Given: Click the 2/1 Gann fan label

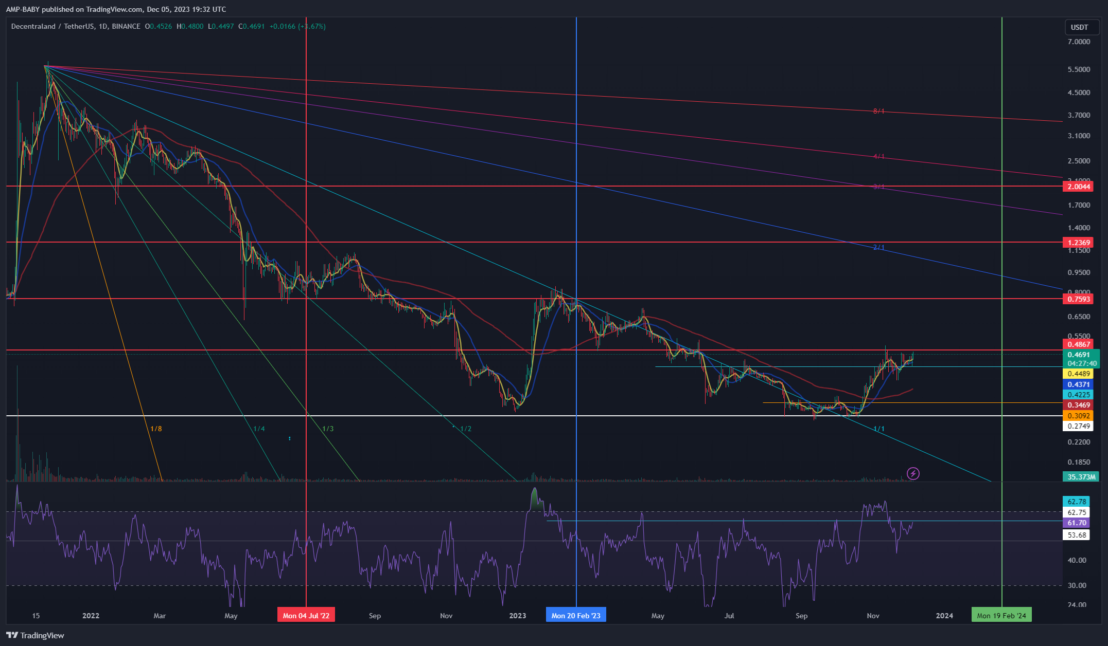Looking at the screenshot, I should click(x=879, y=248).
